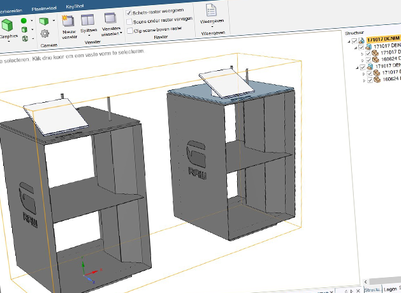Open the Vensters wisselen dropdown arrow
Screen dimensions: 401x293
121,33
